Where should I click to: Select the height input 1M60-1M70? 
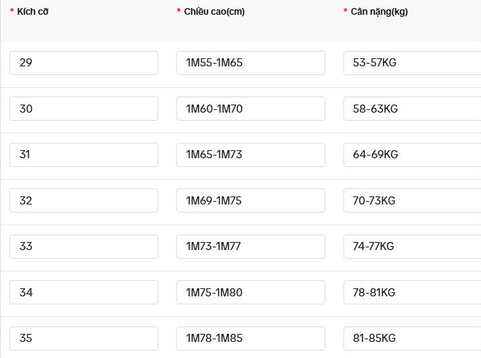click(x=251, y=109)
